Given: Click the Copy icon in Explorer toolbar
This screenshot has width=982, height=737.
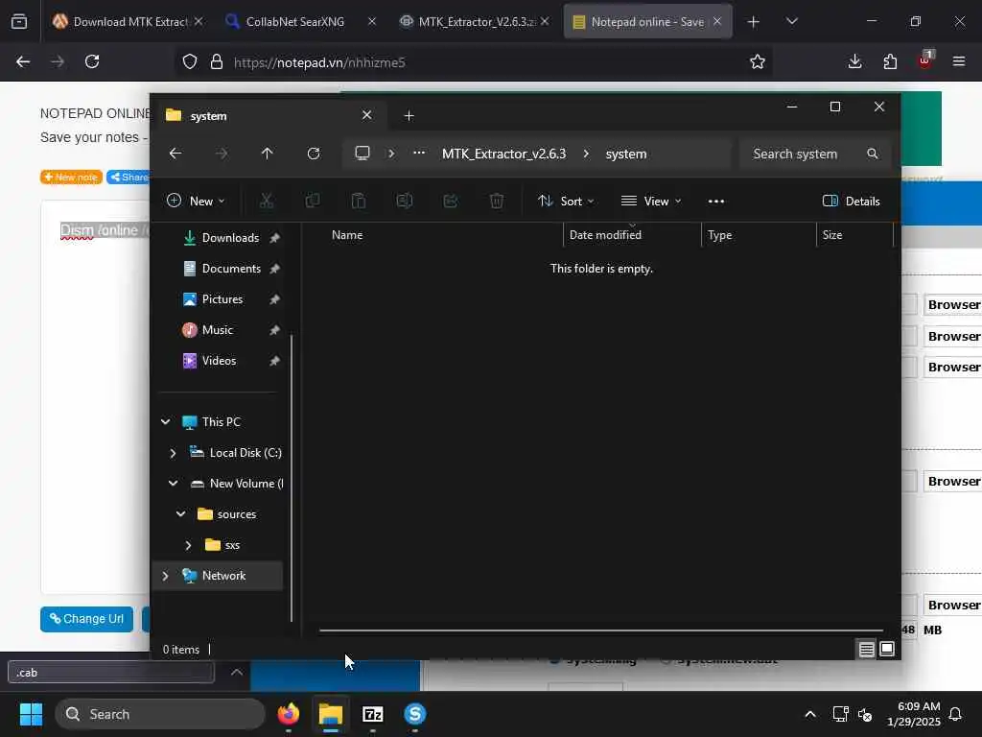Looking at the screenshot, I should [312, 201].
